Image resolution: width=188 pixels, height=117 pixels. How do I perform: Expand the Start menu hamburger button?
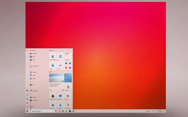(27, 50)
